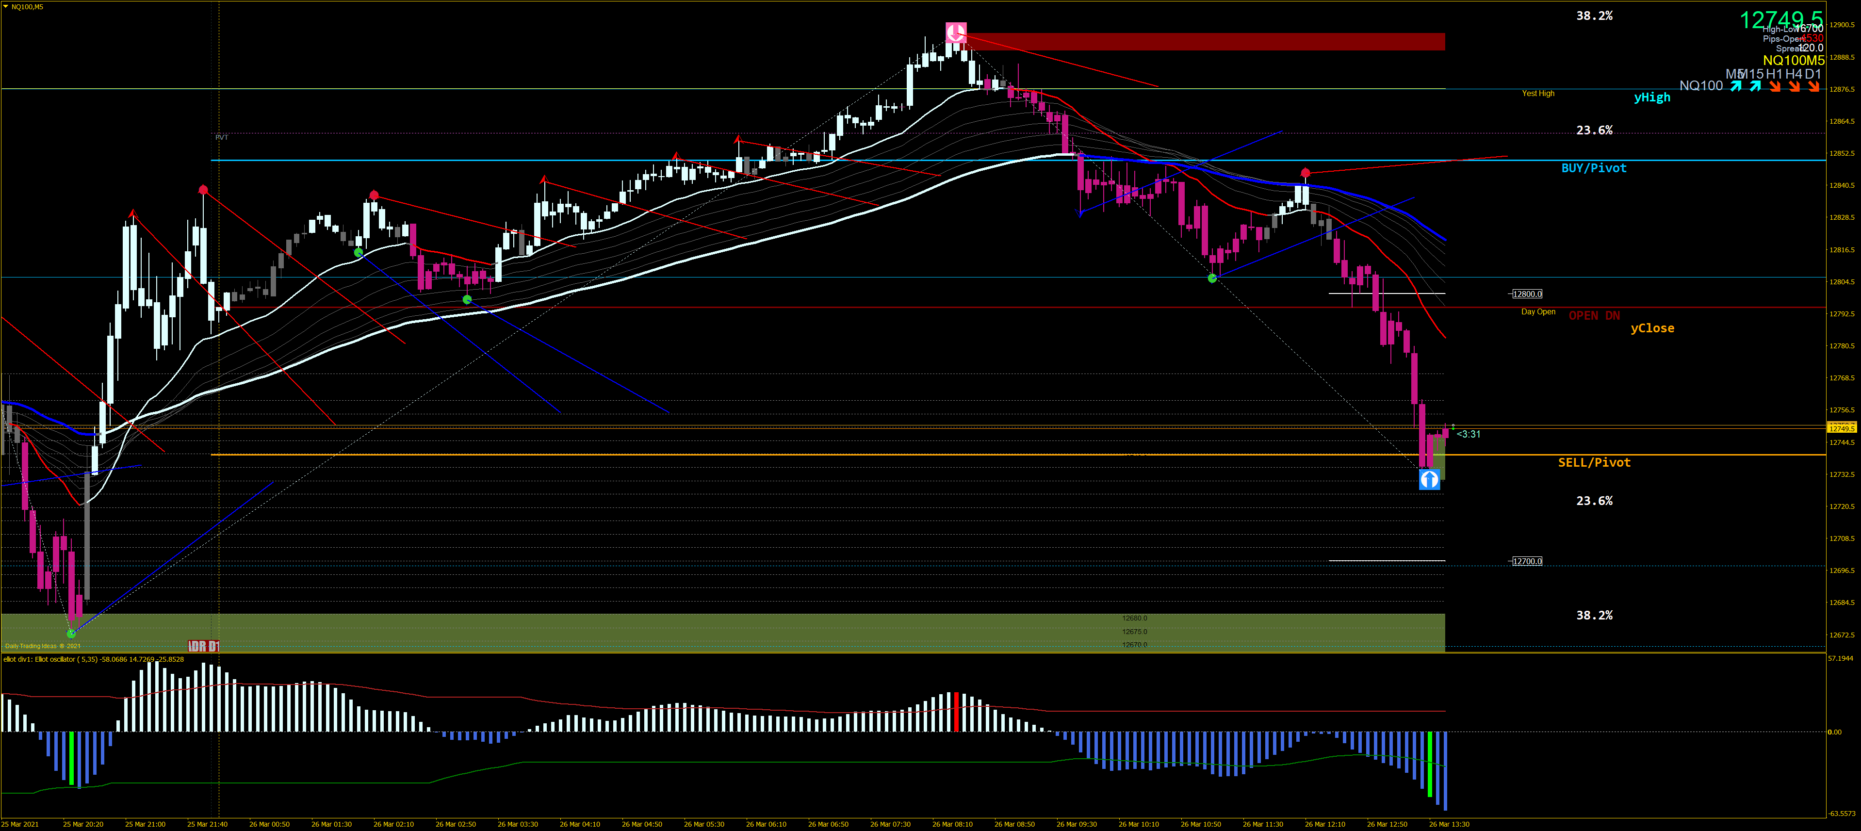Click the red swing-high dot near BUY/Pivot

[x=1305, y=173]
